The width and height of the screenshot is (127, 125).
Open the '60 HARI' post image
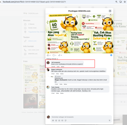62,22
